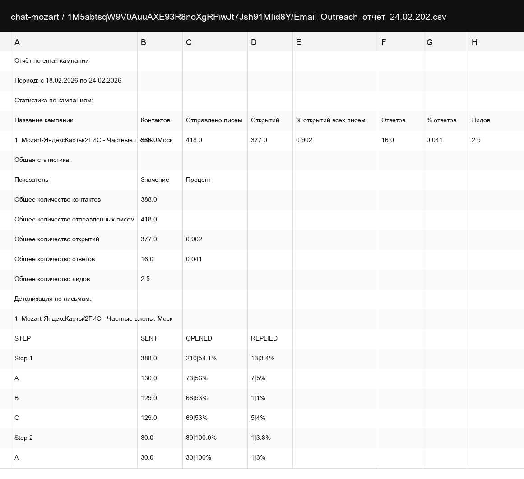Viewport: 524px width, 479px height.
Task: Select the 'Общее количество открытий' cell
Action: click(x=74, y=239)
